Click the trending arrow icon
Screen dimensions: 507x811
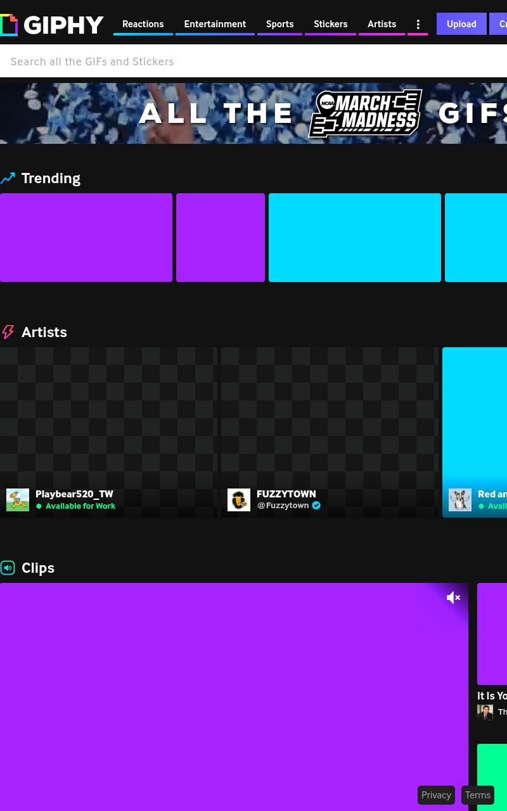tap(8, 179)
